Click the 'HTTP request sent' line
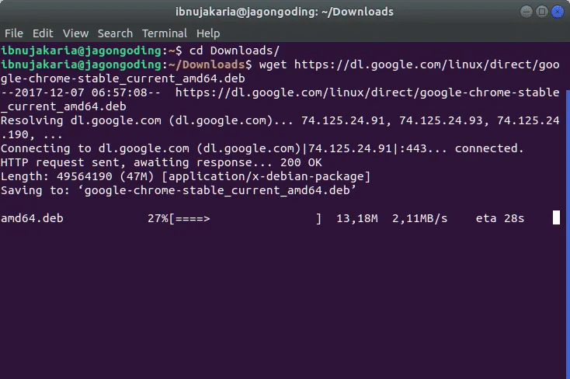This screenshot has width=570, height=379. click(x=161, y=162)
